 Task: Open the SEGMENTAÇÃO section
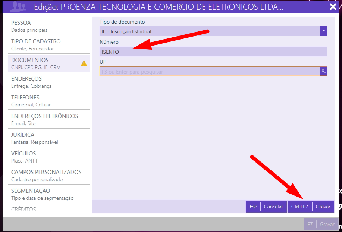pyautogui.click(x=48, y=194)
